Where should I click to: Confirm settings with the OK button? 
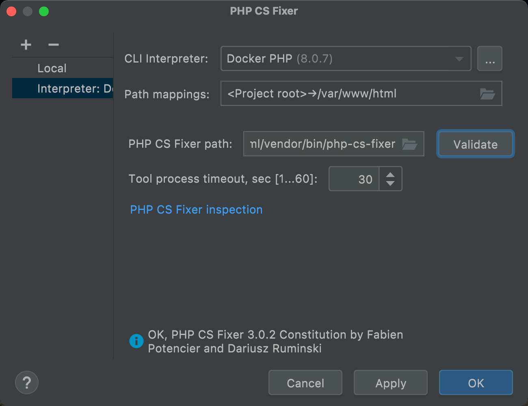(476, 383)
